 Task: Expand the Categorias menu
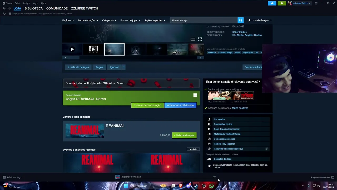(109, 20)
